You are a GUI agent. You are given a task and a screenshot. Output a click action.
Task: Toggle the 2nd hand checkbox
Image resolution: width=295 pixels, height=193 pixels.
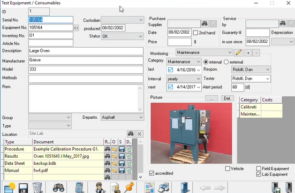click(195, 33)
